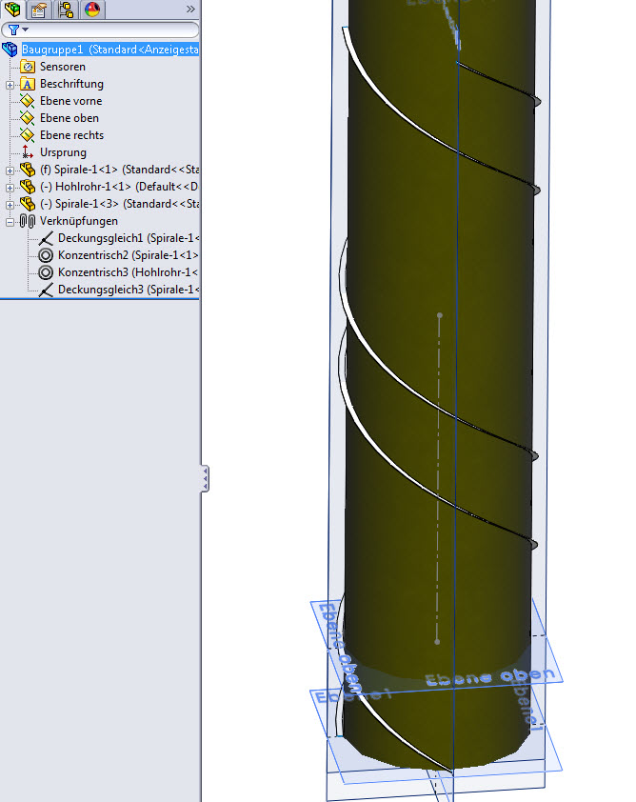Image resolution: width=636 pixels, height=802 pixels.
Task: Click the Deckungsgleich1 coincident mate icon
Action: (x=46, y=238)
